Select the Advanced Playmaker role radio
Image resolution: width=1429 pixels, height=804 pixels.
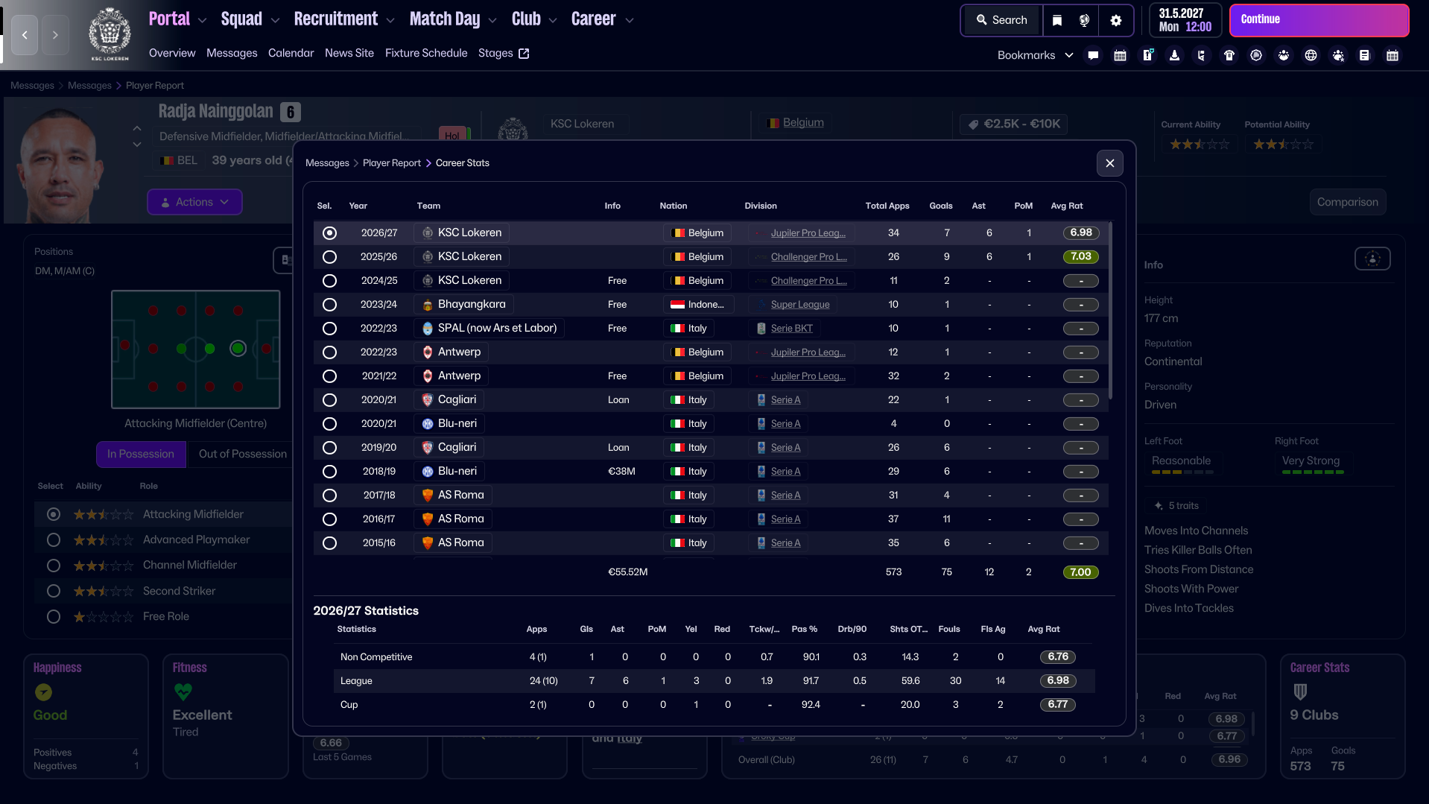(x=54, y=540)
